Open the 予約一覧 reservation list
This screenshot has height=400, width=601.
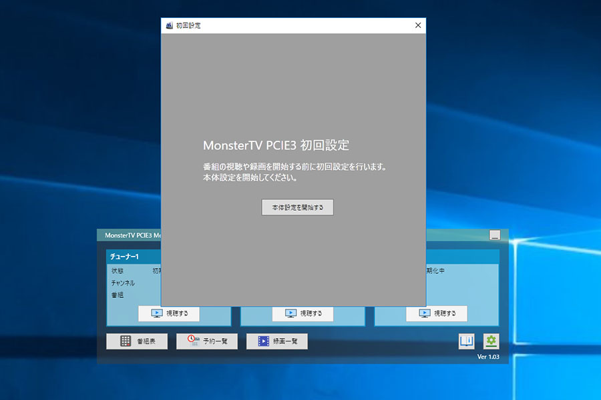[x=207, y=341]
